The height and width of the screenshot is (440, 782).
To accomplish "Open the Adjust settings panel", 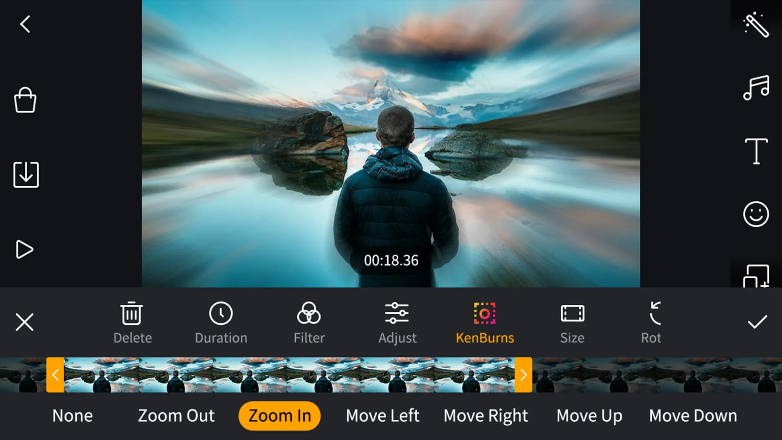I will pyautogui.click(x=397, y=321).
